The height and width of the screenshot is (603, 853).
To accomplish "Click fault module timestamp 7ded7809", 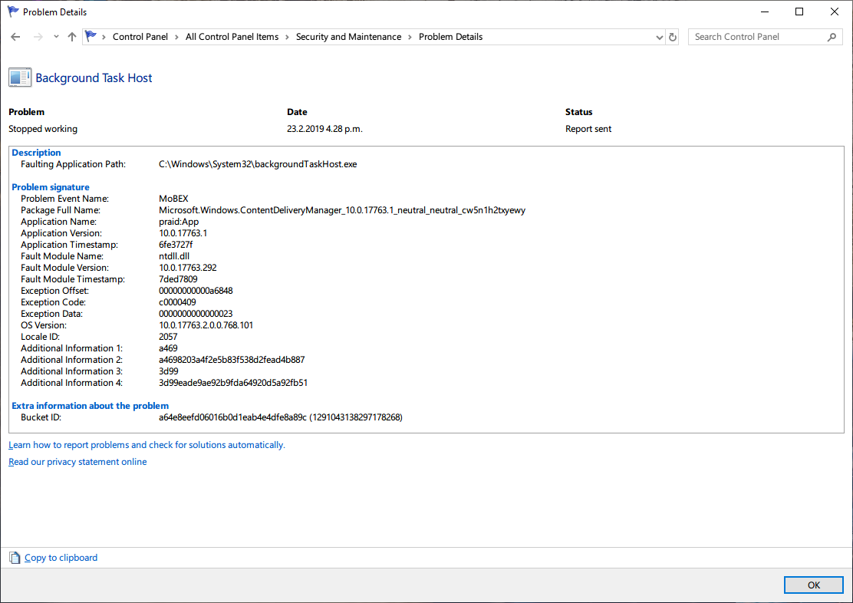I will click(178, 279).
